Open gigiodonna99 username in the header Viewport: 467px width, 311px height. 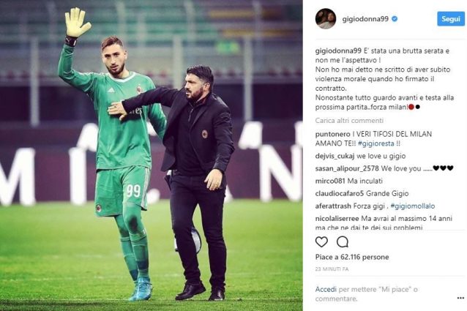(x=365, y=19)
